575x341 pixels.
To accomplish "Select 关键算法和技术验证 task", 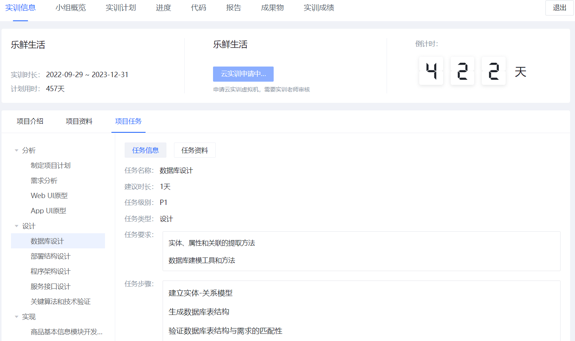I will point(61,301).
